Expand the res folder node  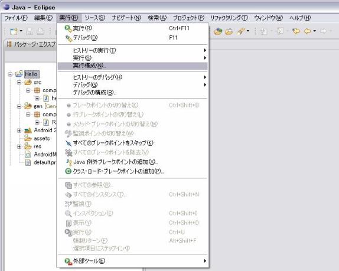click(x=19, y=146)
